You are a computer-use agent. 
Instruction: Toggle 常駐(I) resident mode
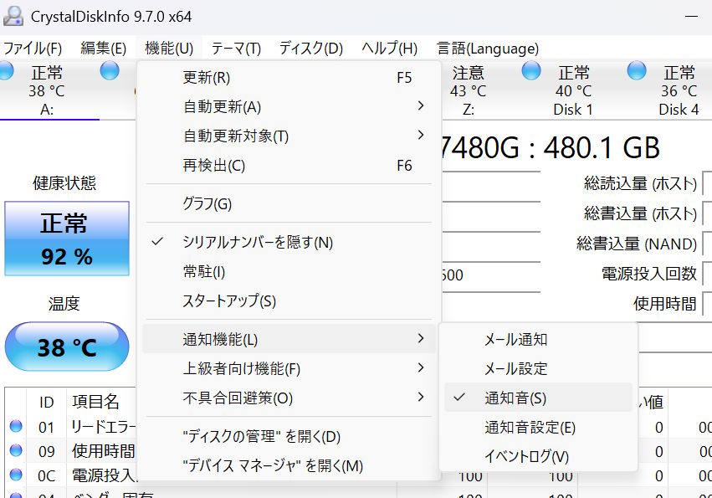[x=289, y=272]
